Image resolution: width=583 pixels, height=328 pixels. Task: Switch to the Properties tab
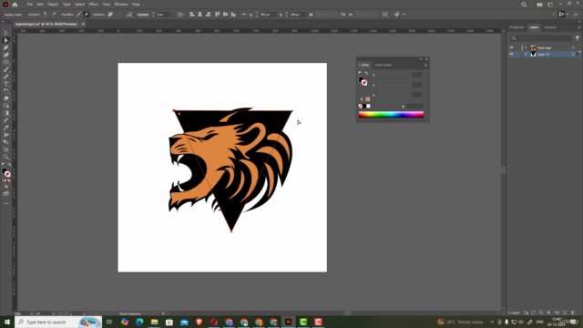click(x=517, y=27)
